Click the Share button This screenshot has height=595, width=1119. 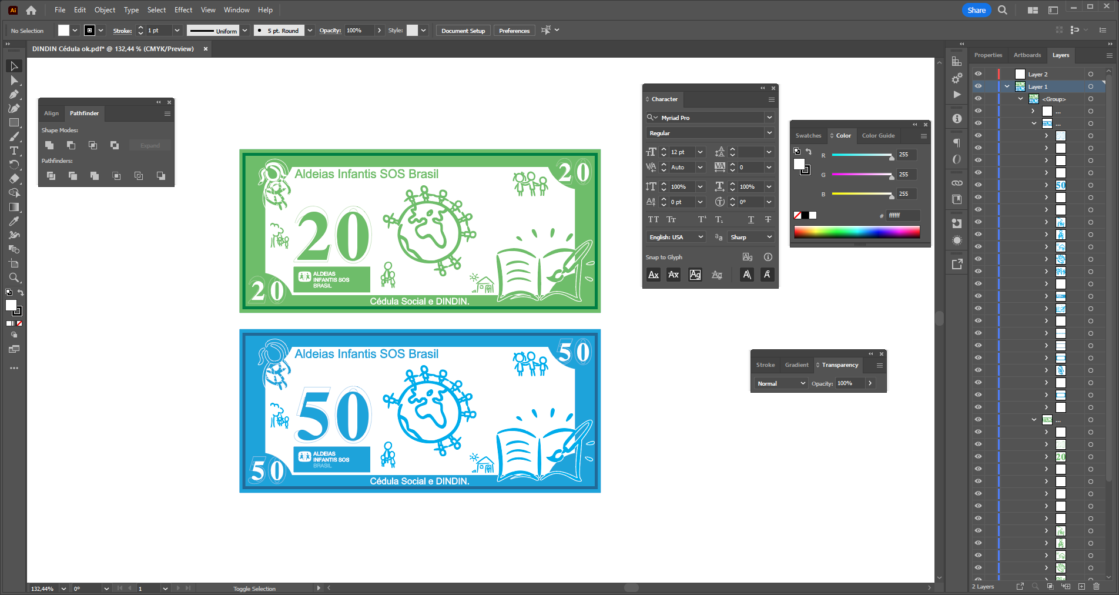tap(976, 10)
